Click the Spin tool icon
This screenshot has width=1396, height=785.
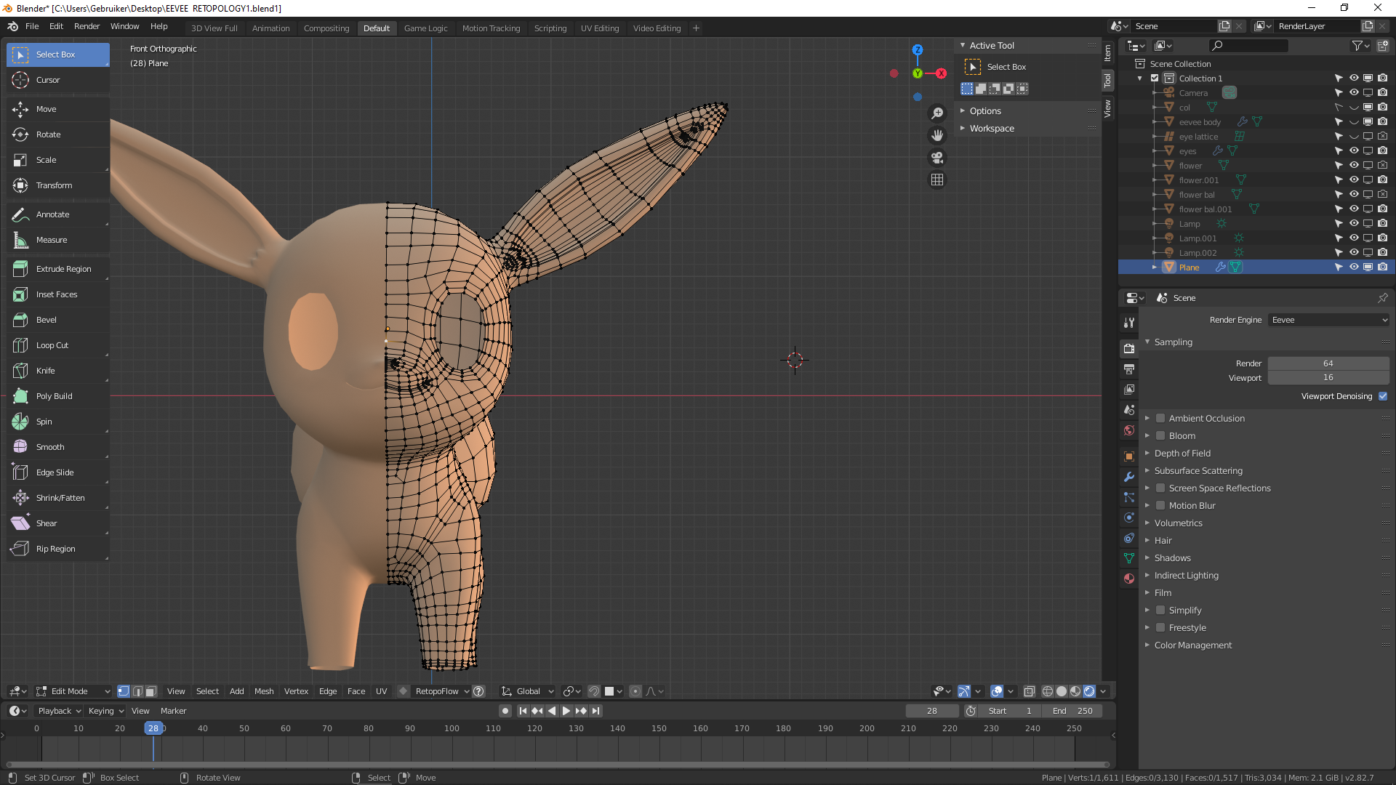(x=20, y=422)
